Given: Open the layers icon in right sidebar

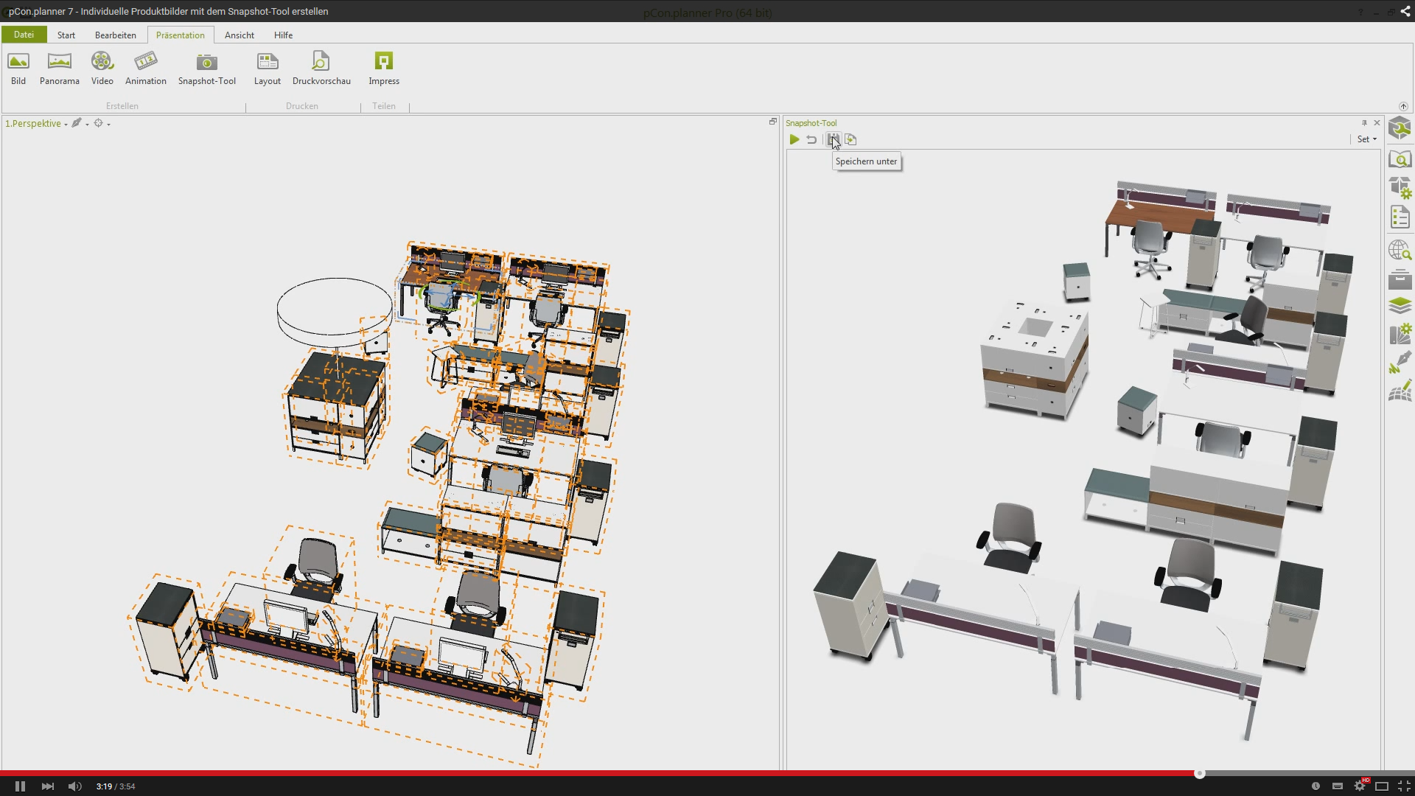Looking at the screenshot, I should [x=1400, y=305].
